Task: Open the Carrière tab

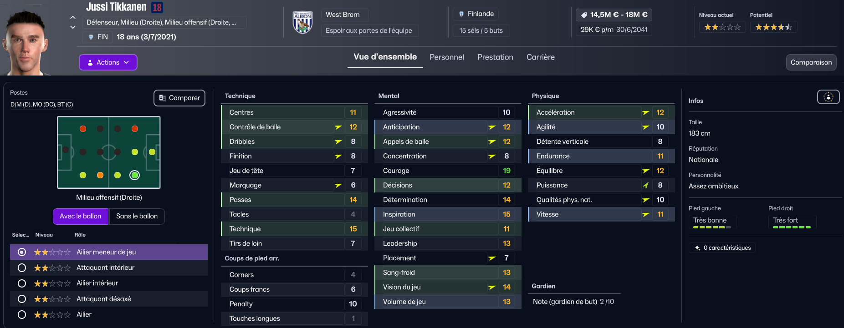Action: click(x=541, y=57)
